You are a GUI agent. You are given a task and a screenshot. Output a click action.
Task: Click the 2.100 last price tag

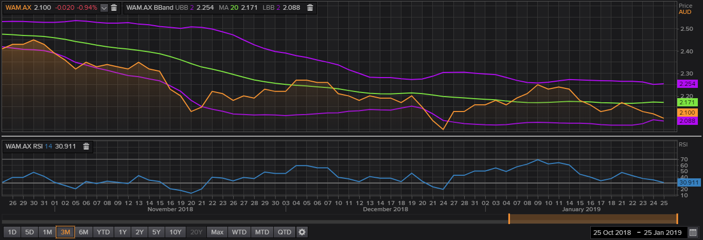[688, 113]
